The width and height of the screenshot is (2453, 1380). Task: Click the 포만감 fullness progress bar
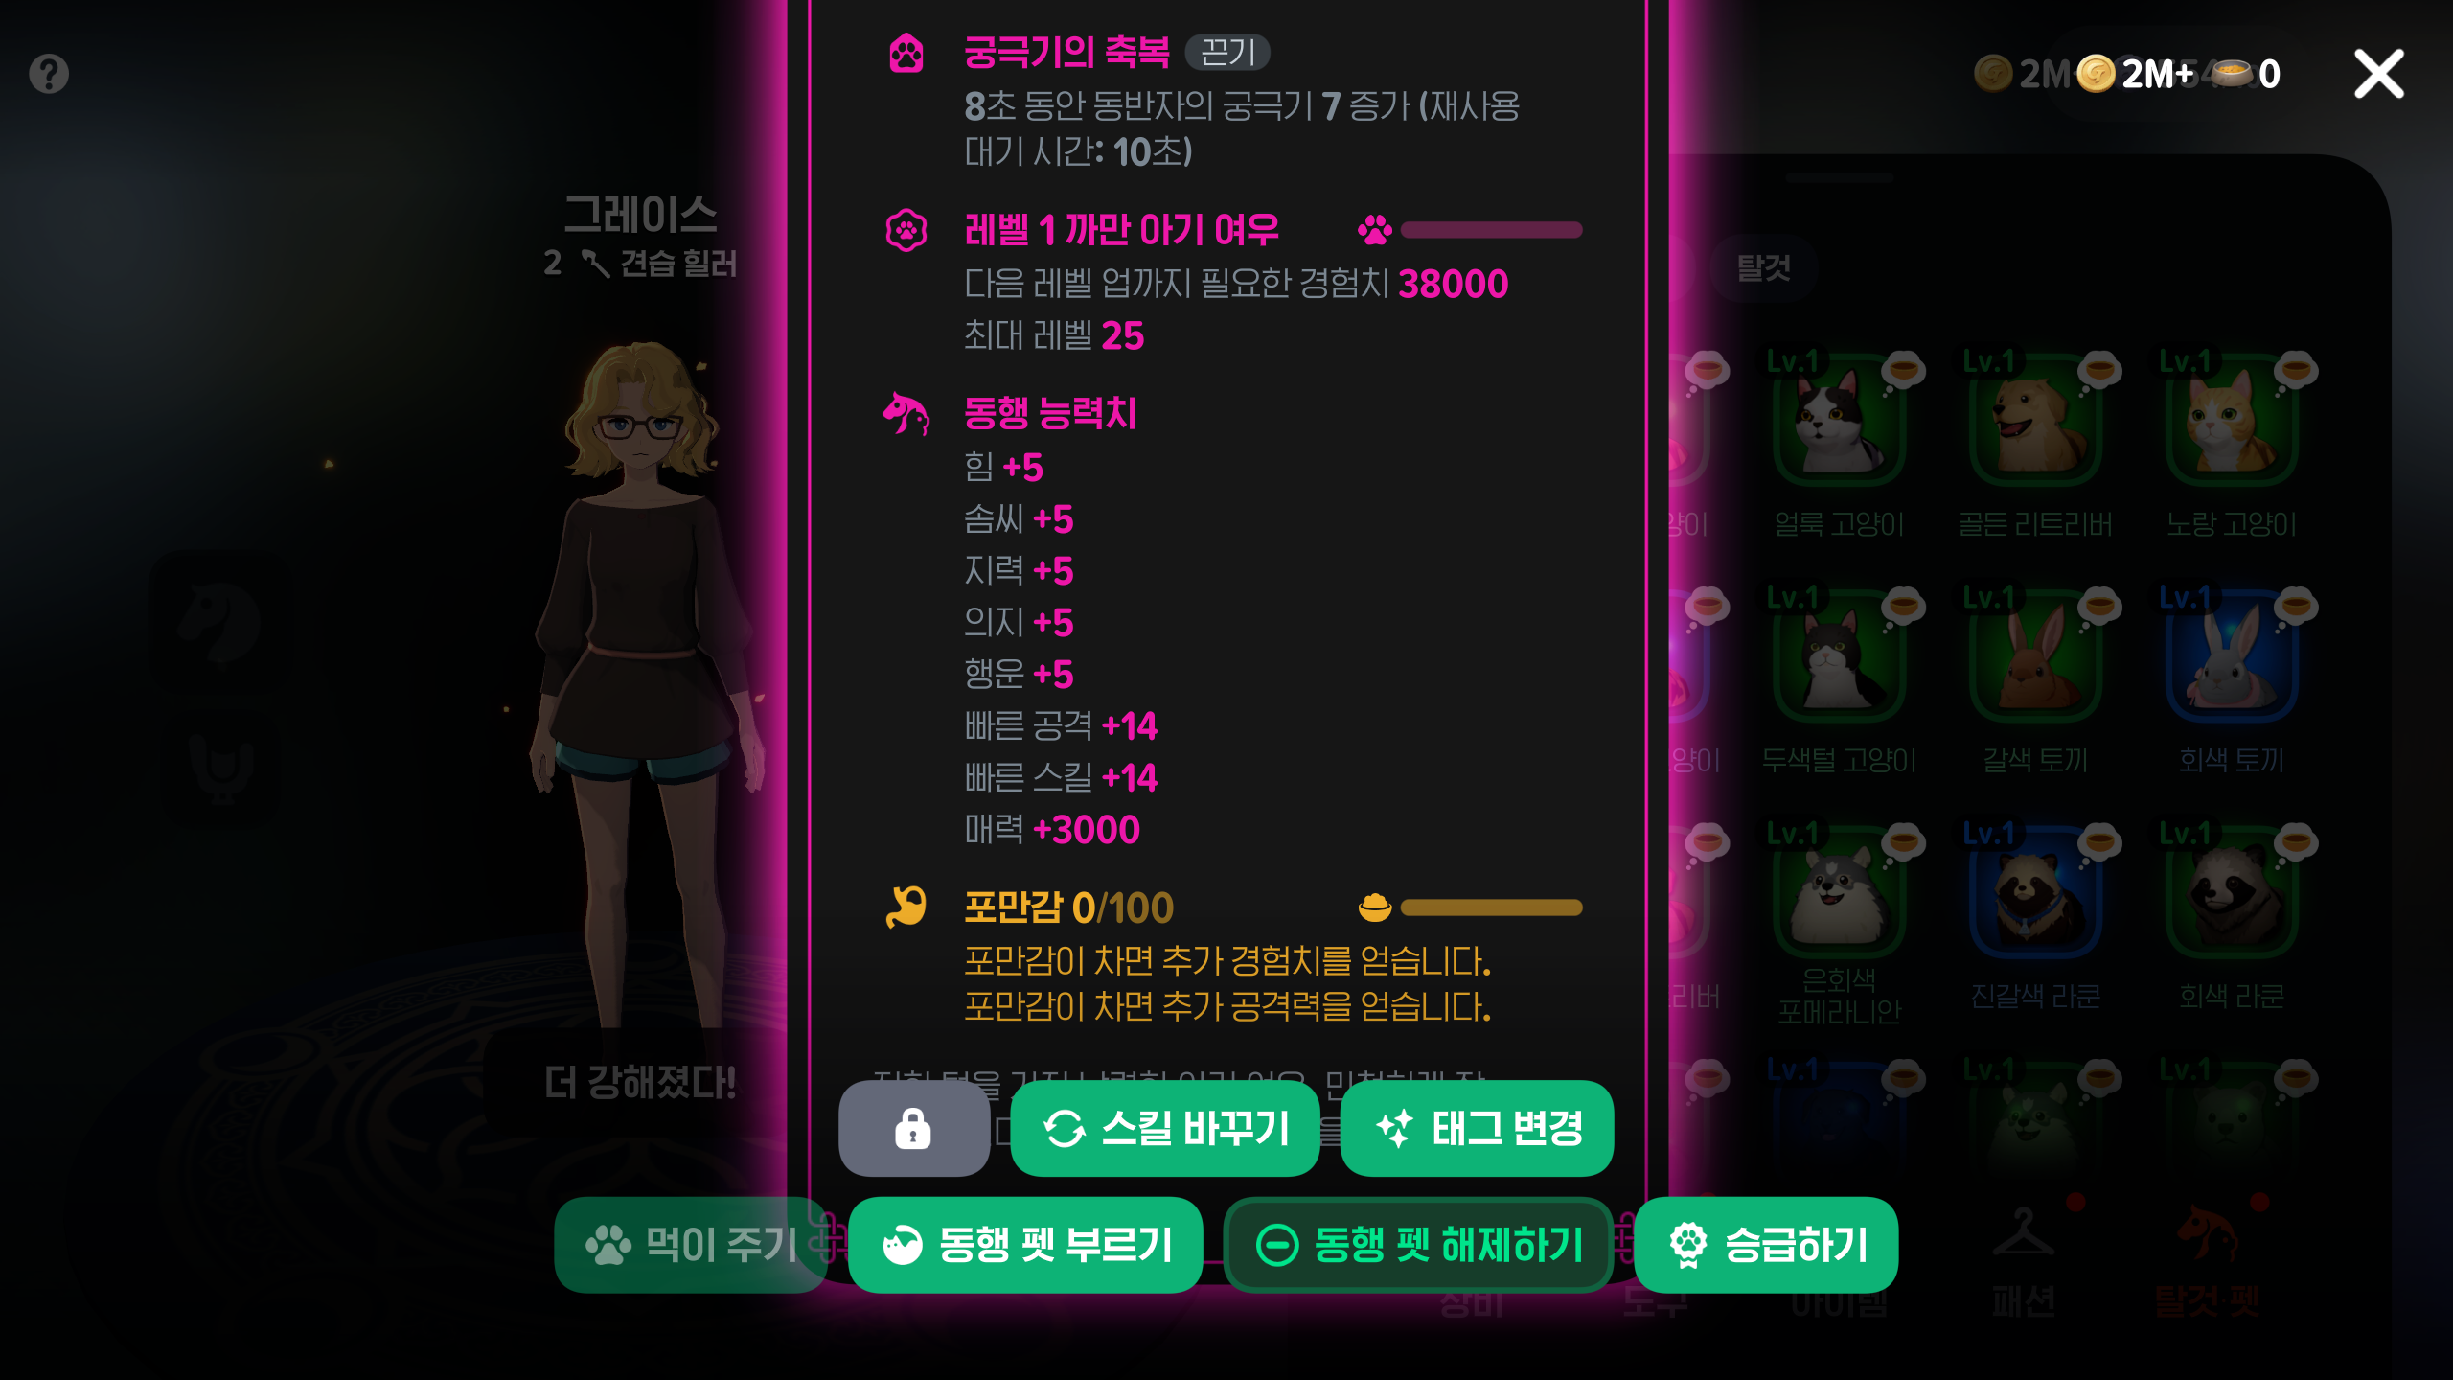click(x=1490, y=908)
